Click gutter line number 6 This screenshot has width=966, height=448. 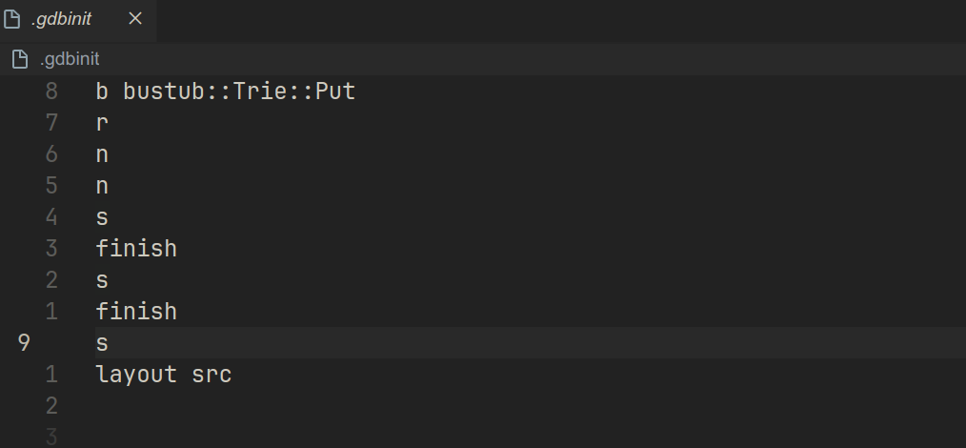tap(51, 154)
